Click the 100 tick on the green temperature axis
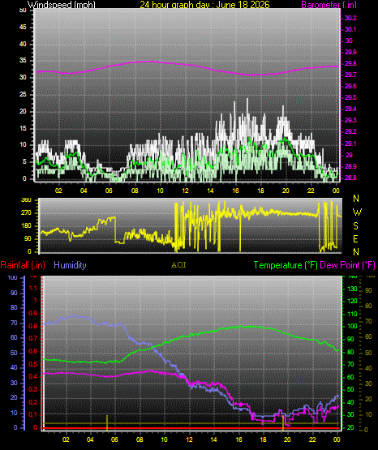The image size is (378, 450). pos(352,327)
